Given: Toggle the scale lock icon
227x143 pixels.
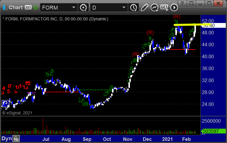Looking at the screenshot, I should click(x=16, y=139).
